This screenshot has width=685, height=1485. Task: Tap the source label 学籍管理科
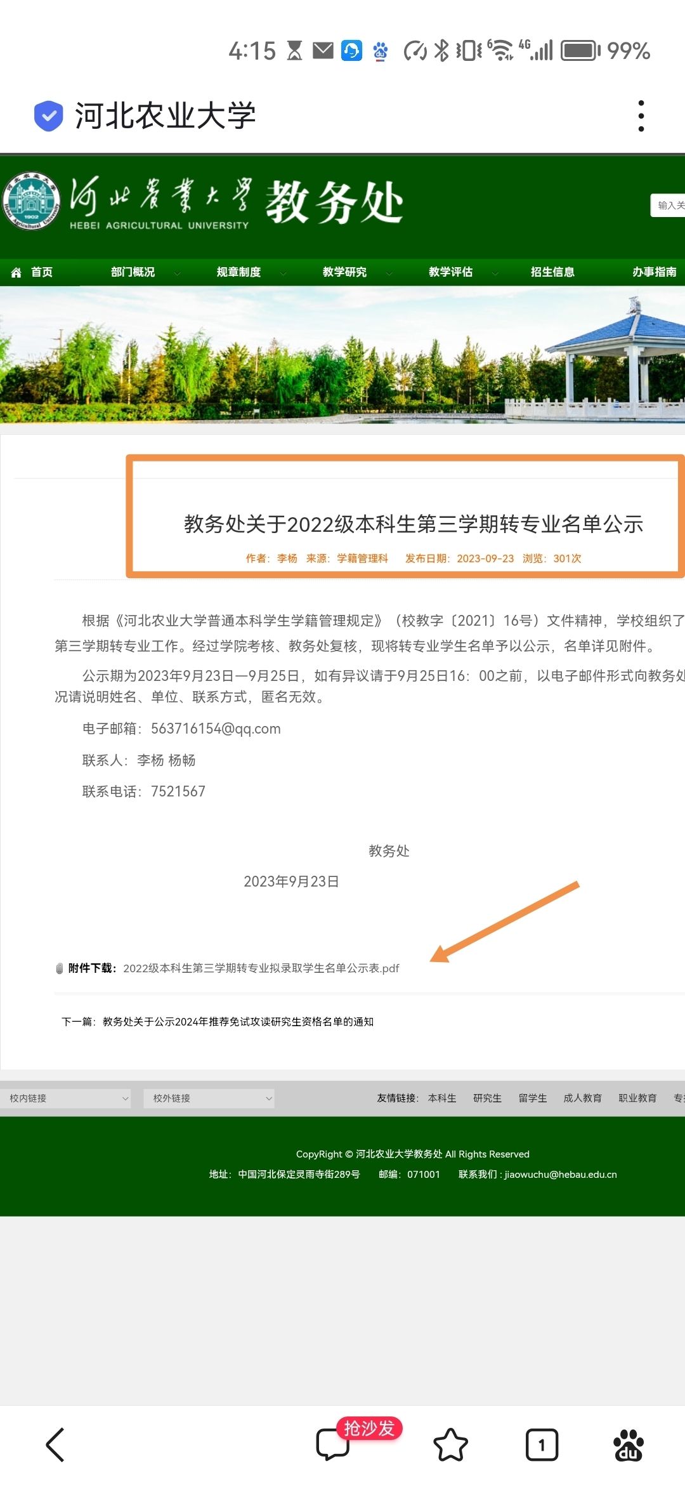[x=362, y=558]
